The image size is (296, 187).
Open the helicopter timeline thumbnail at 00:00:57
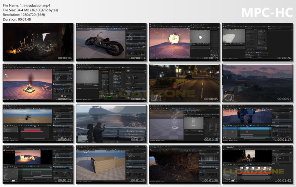38,124
